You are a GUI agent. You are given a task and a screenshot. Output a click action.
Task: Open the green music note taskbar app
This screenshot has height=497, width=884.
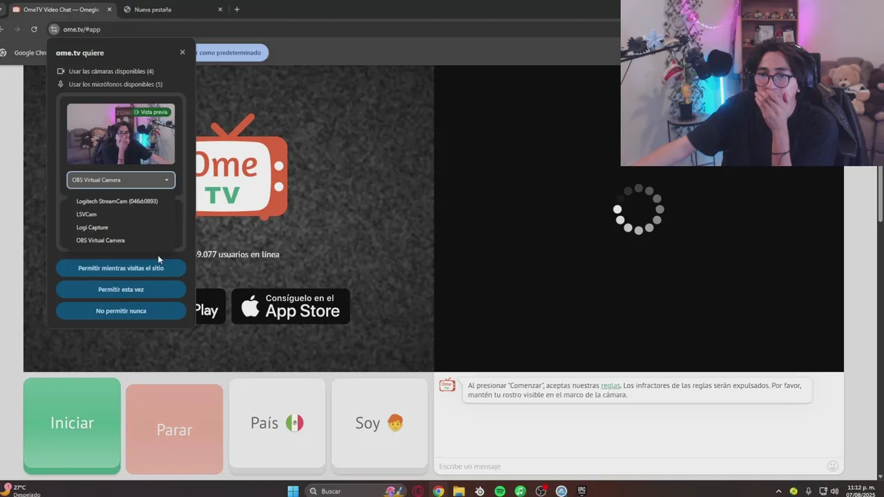tap(520, 491)
